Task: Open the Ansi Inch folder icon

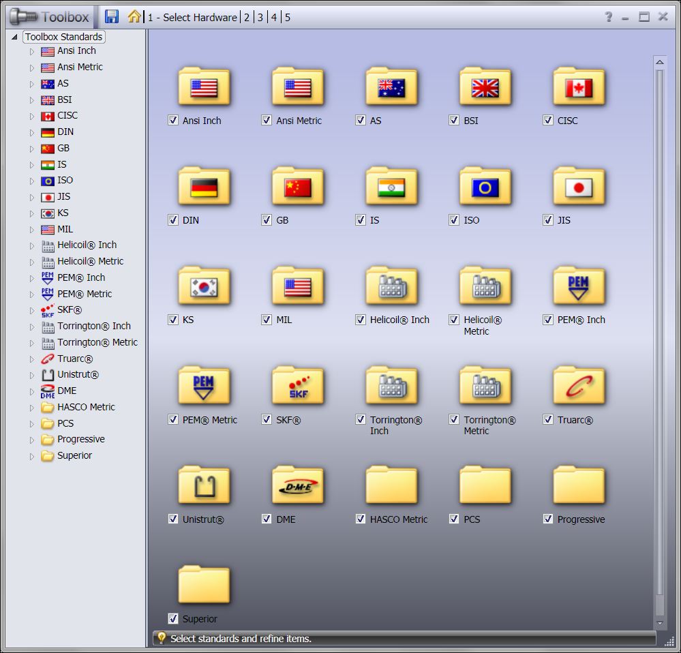Action: (204, 87)
